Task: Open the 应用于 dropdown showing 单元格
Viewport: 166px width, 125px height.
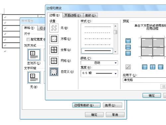Action: [144, 80]
